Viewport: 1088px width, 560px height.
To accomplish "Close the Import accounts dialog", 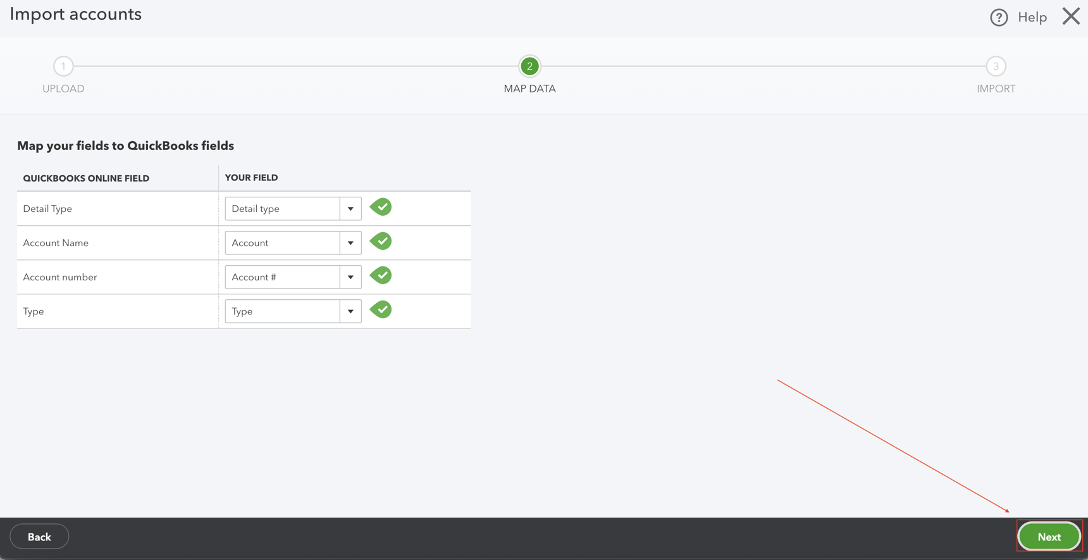I will click(1071, 16).
